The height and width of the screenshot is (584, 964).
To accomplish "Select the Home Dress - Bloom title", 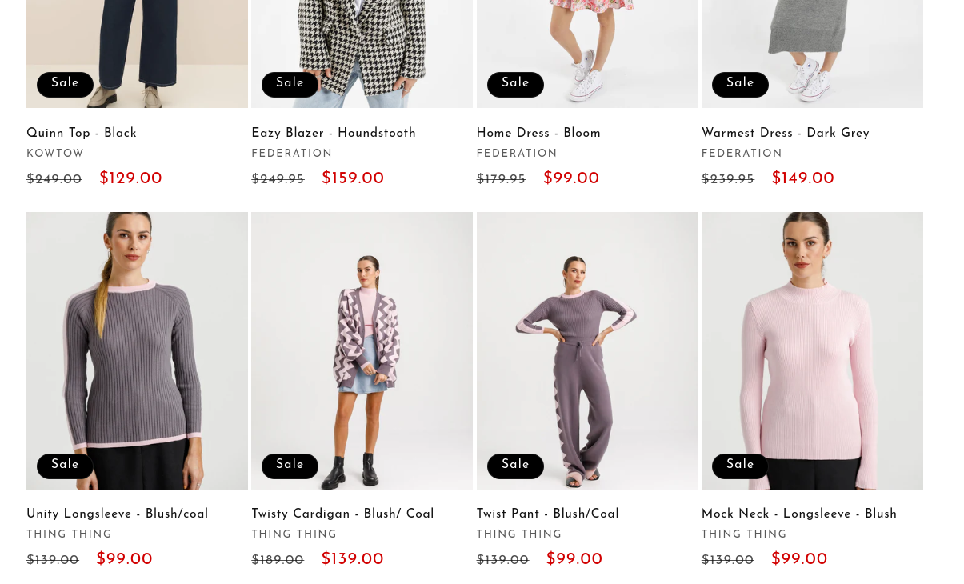I will 538,134.
